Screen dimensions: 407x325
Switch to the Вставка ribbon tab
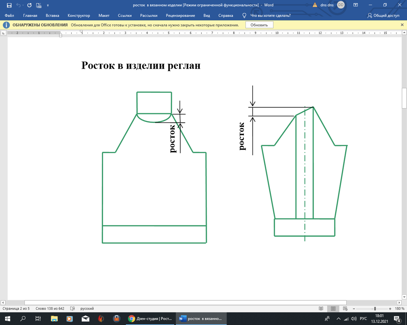coord(53,16)
